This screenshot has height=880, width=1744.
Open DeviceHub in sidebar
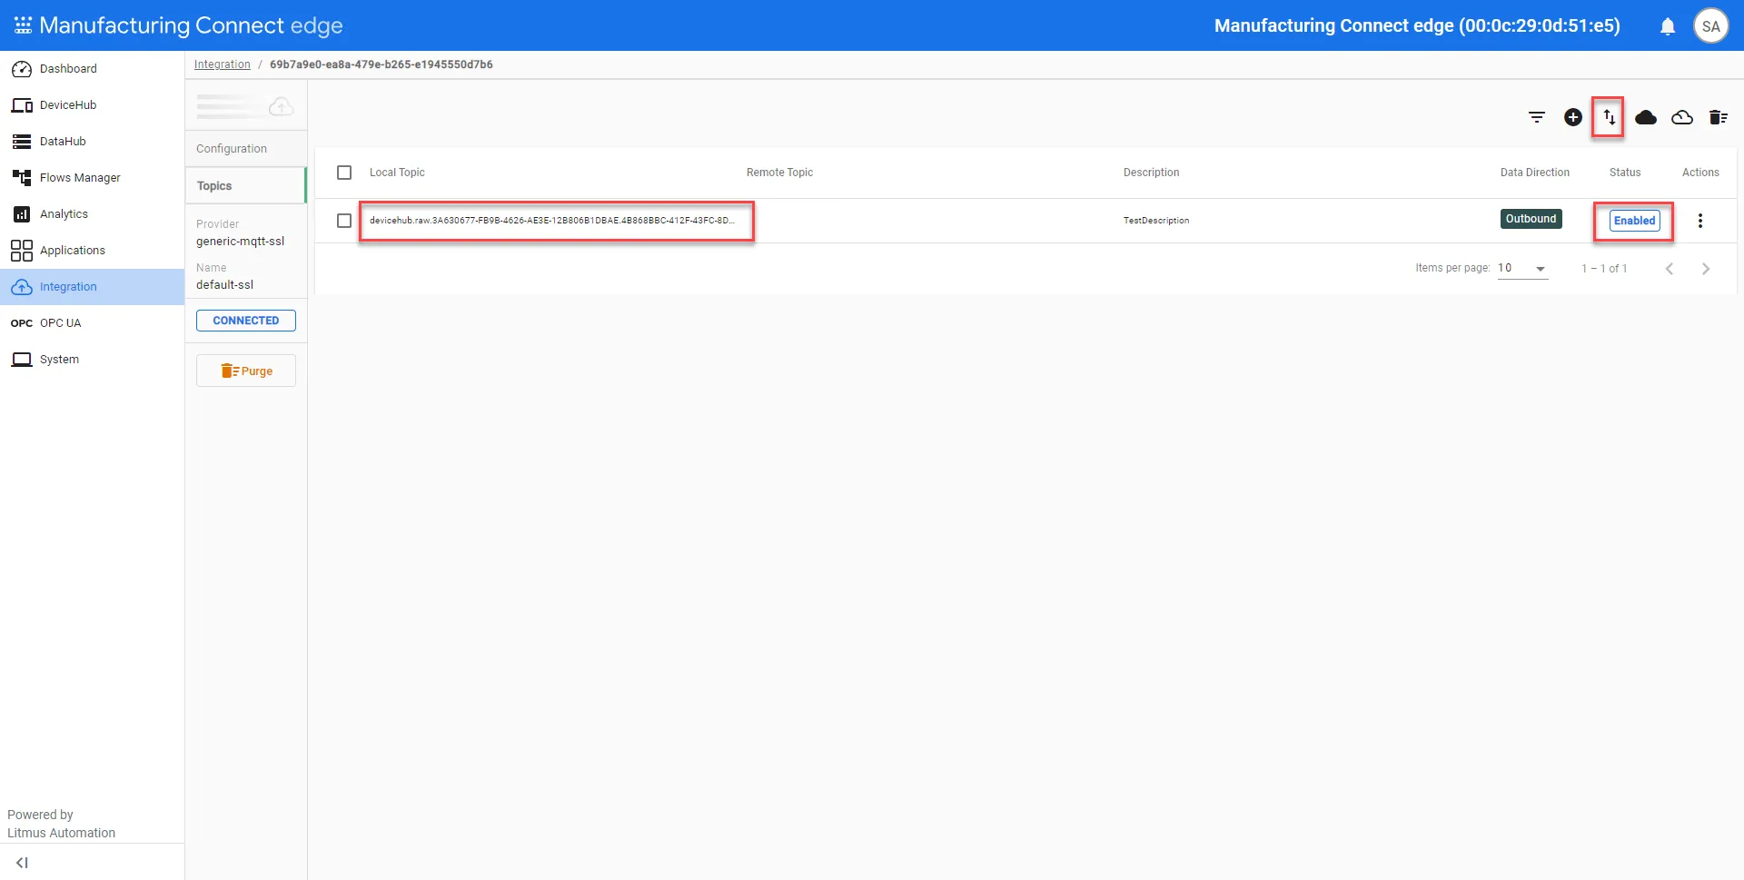92,105
